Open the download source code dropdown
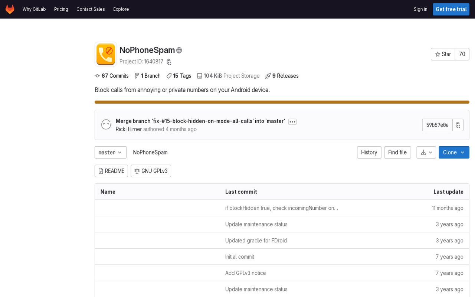The height and width of the screenshot is (297, 475). click(426, 153)
